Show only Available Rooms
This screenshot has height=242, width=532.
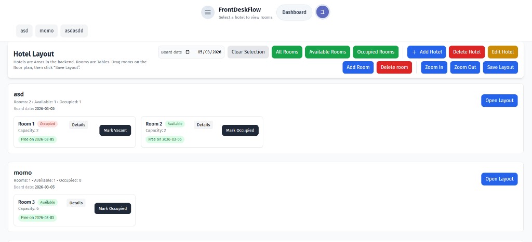tap(327, 52)
